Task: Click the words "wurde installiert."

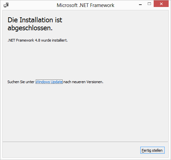Action: [x=54, y=40]
